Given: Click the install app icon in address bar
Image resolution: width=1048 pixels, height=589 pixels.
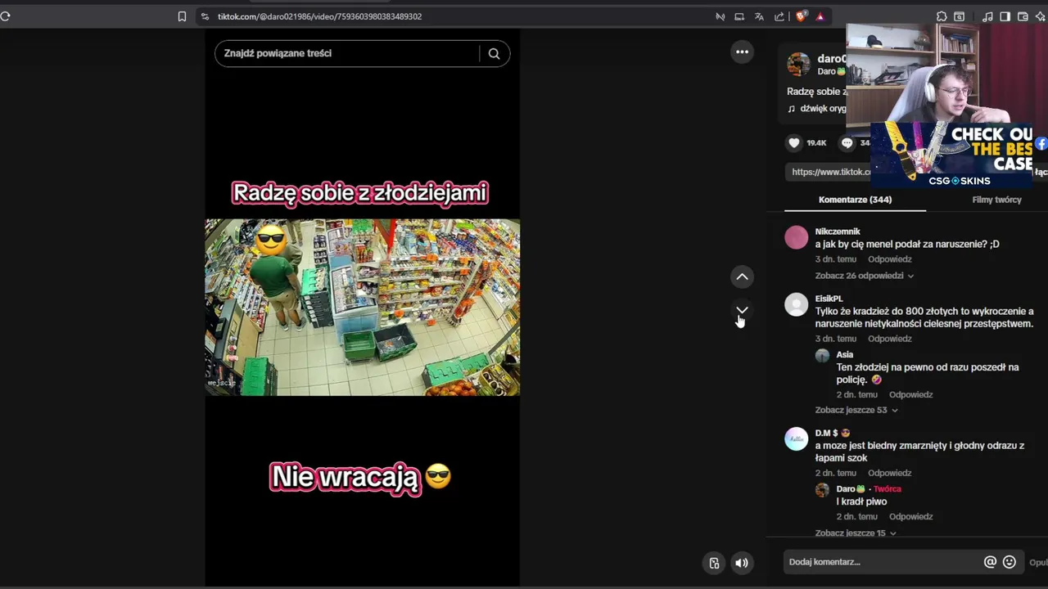Looking at the screenshot, I should [739, 16].
